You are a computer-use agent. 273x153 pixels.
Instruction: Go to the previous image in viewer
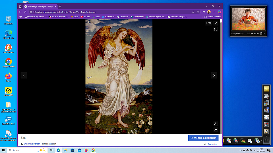click(x=24, y=75)
